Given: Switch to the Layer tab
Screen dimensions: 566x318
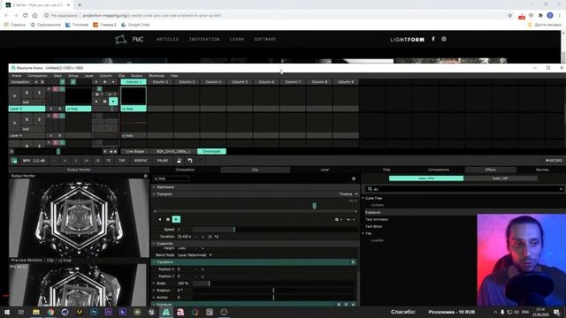Looking at the screenshot, I should coord(325,170).
